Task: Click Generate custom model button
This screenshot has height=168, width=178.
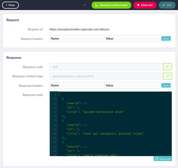Action: click(x=111, y=5)
